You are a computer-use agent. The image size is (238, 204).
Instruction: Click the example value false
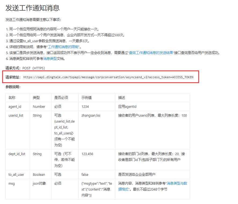85,175
